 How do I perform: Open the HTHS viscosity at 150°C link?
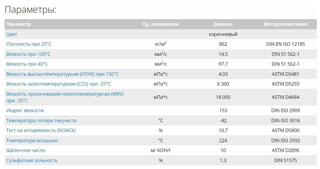click(62, 74)
